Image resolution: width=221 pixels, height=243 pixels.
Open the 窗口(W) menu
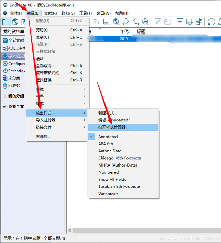pyautogui.click(x=103, y=13)
